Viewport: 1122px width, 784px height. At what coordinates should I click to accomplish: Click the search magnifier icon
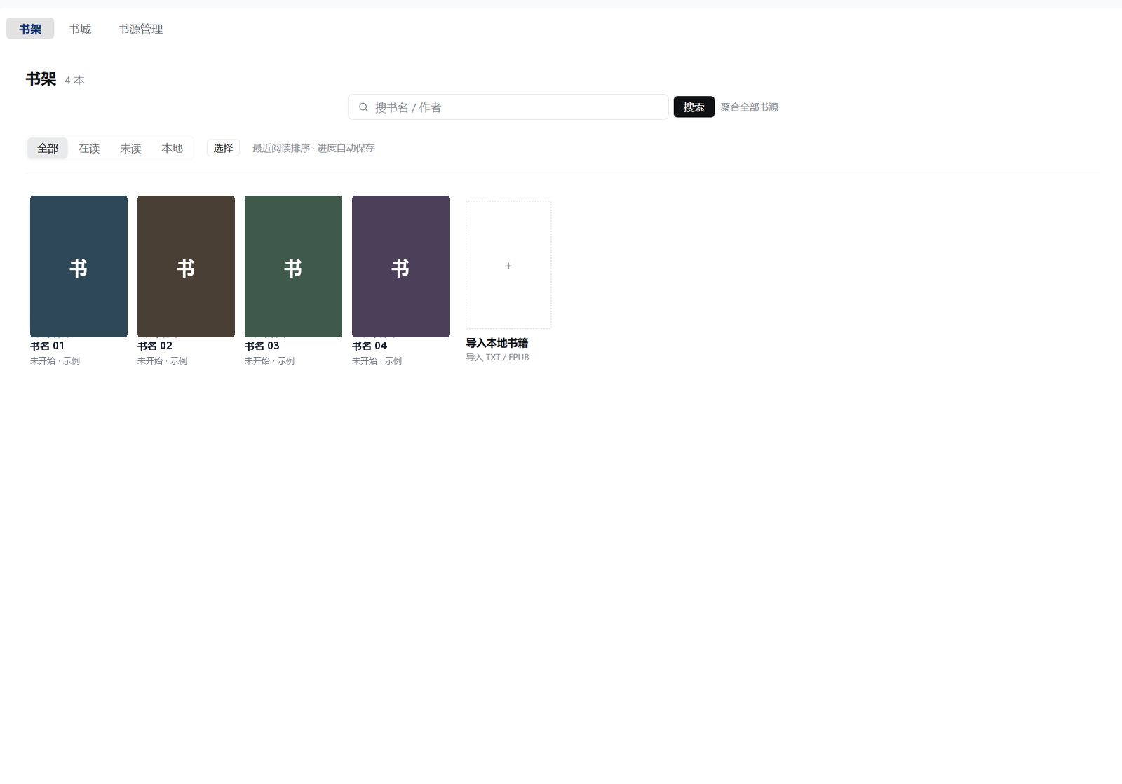coord(363,107)
